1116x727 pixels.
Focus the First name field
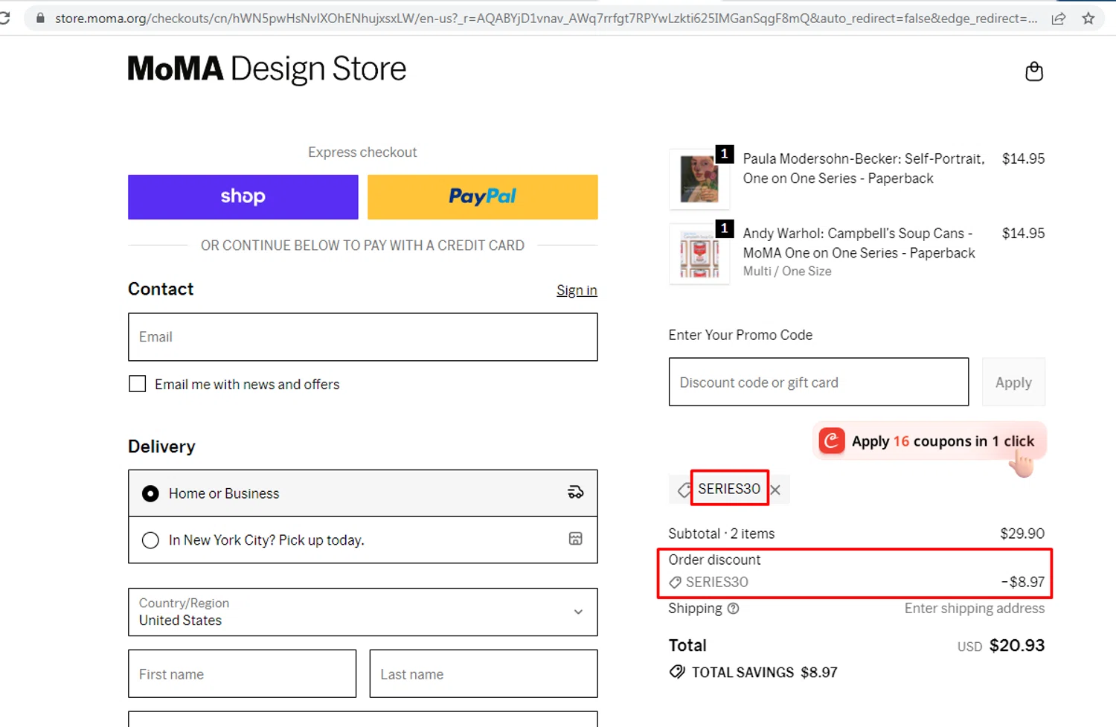pyautogui.click(x=242, y=673)
